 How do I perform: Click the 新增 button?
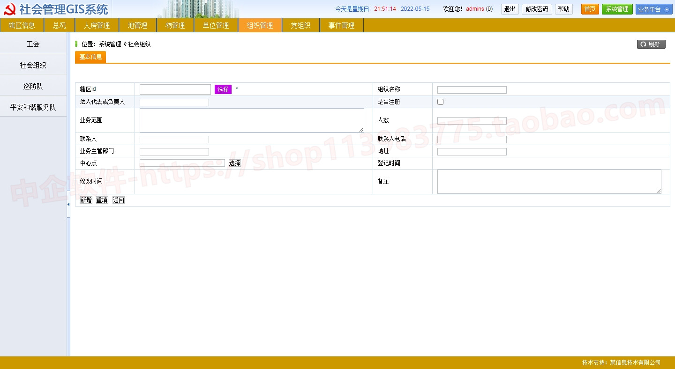click(86, 200)
